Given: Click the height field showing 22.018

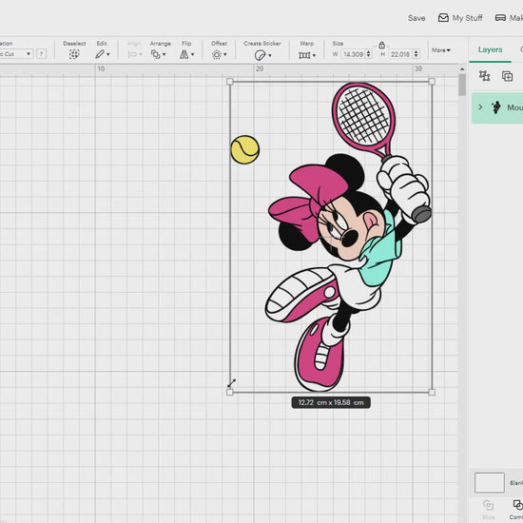Looking at the screenshot, I should point(400,53).
